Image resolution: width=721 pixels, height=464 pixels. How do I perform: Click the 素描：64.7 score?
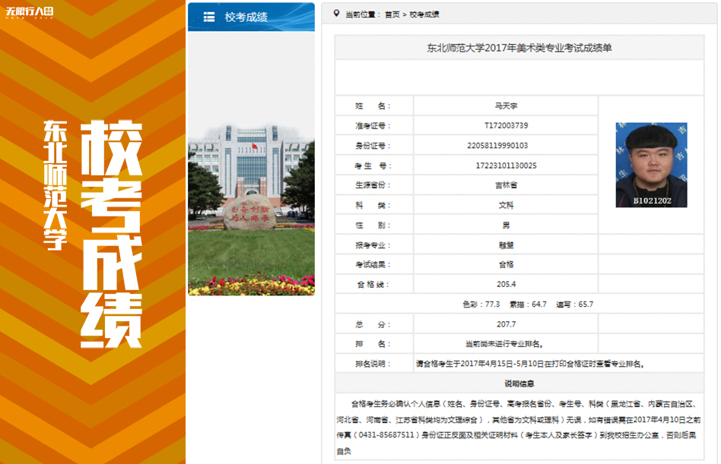528,305
